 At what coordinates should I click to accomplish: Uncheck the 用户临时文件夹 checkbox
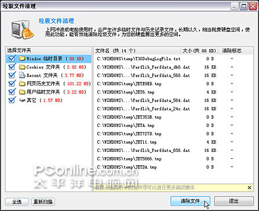[12, 92]
